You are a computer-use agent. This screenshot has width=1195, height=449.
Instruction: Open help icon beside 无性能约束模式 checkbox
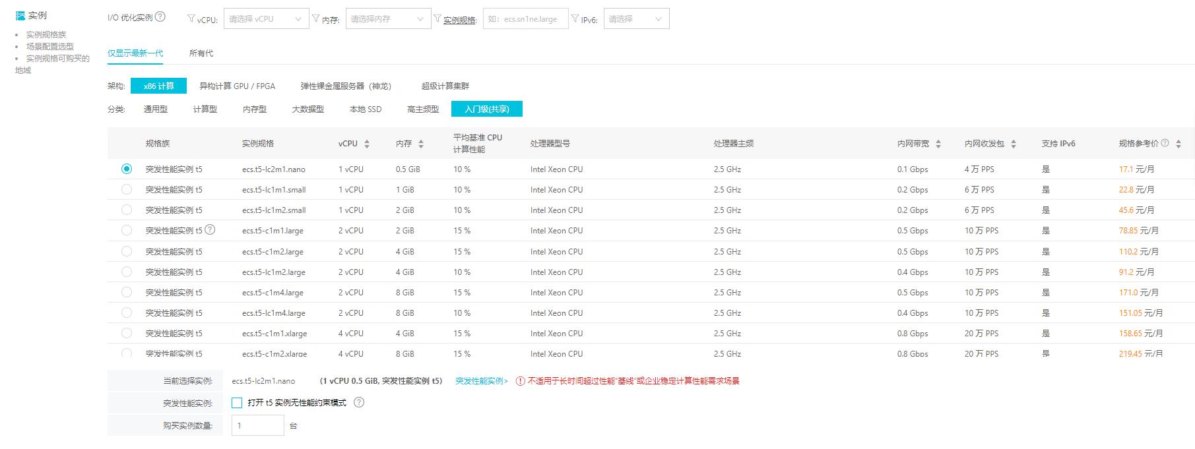coord(359,402)
